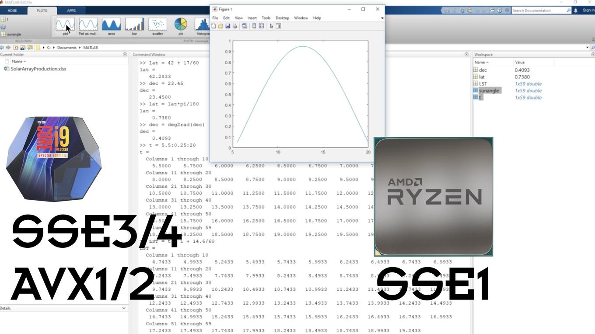Switch to the HOME ribbon tab
Screen dimensions: 595x334
[x=12, y=10]
